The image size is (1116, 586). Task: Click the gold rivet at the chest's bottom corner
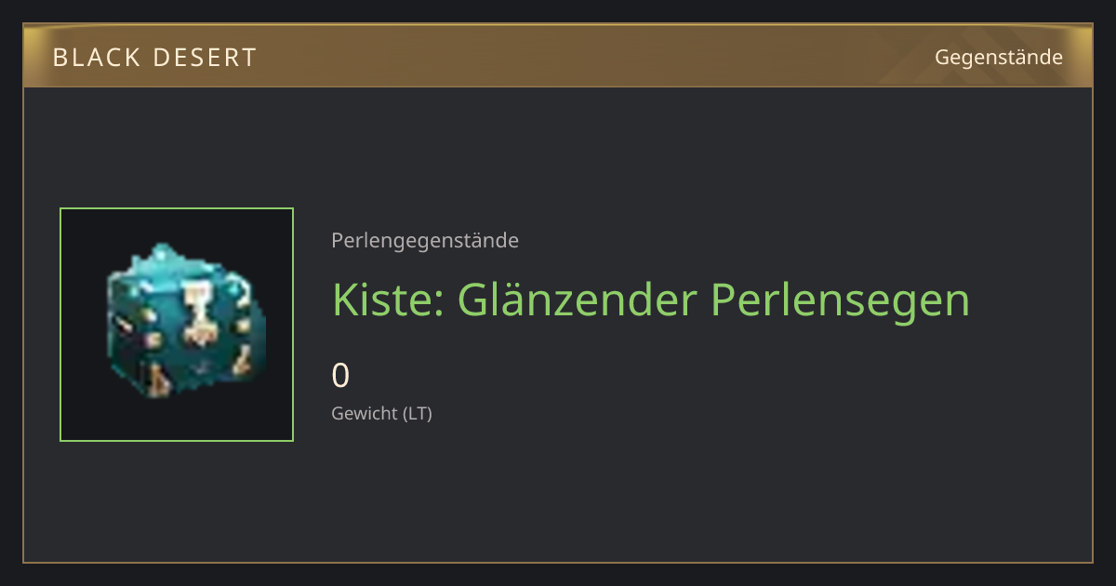[x=157, y=380]
